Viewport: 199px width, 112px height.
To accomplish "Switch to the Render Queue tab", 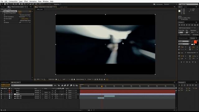I will tap(5, 82).
